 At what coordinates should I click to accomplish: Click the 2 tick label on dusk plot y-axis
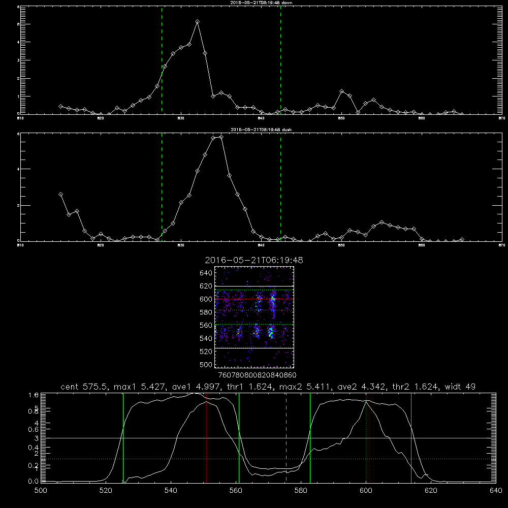pos(18,205)
